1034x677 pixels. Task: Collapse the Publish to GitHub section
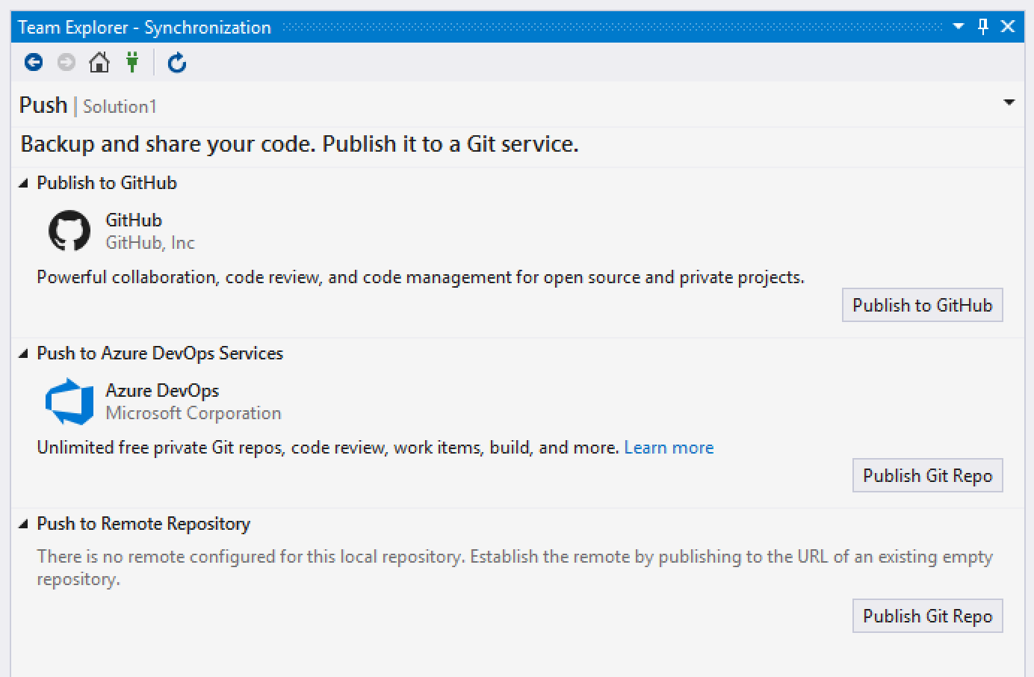click(23, 183)
